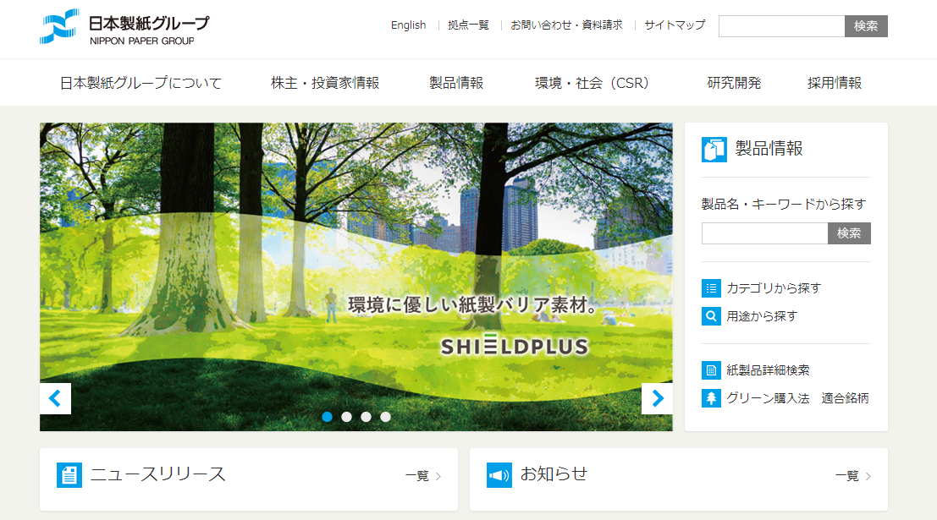Open 一覧 link for お知らせ
The width and height of the screenshot is (937, 520).
point(853,476)
